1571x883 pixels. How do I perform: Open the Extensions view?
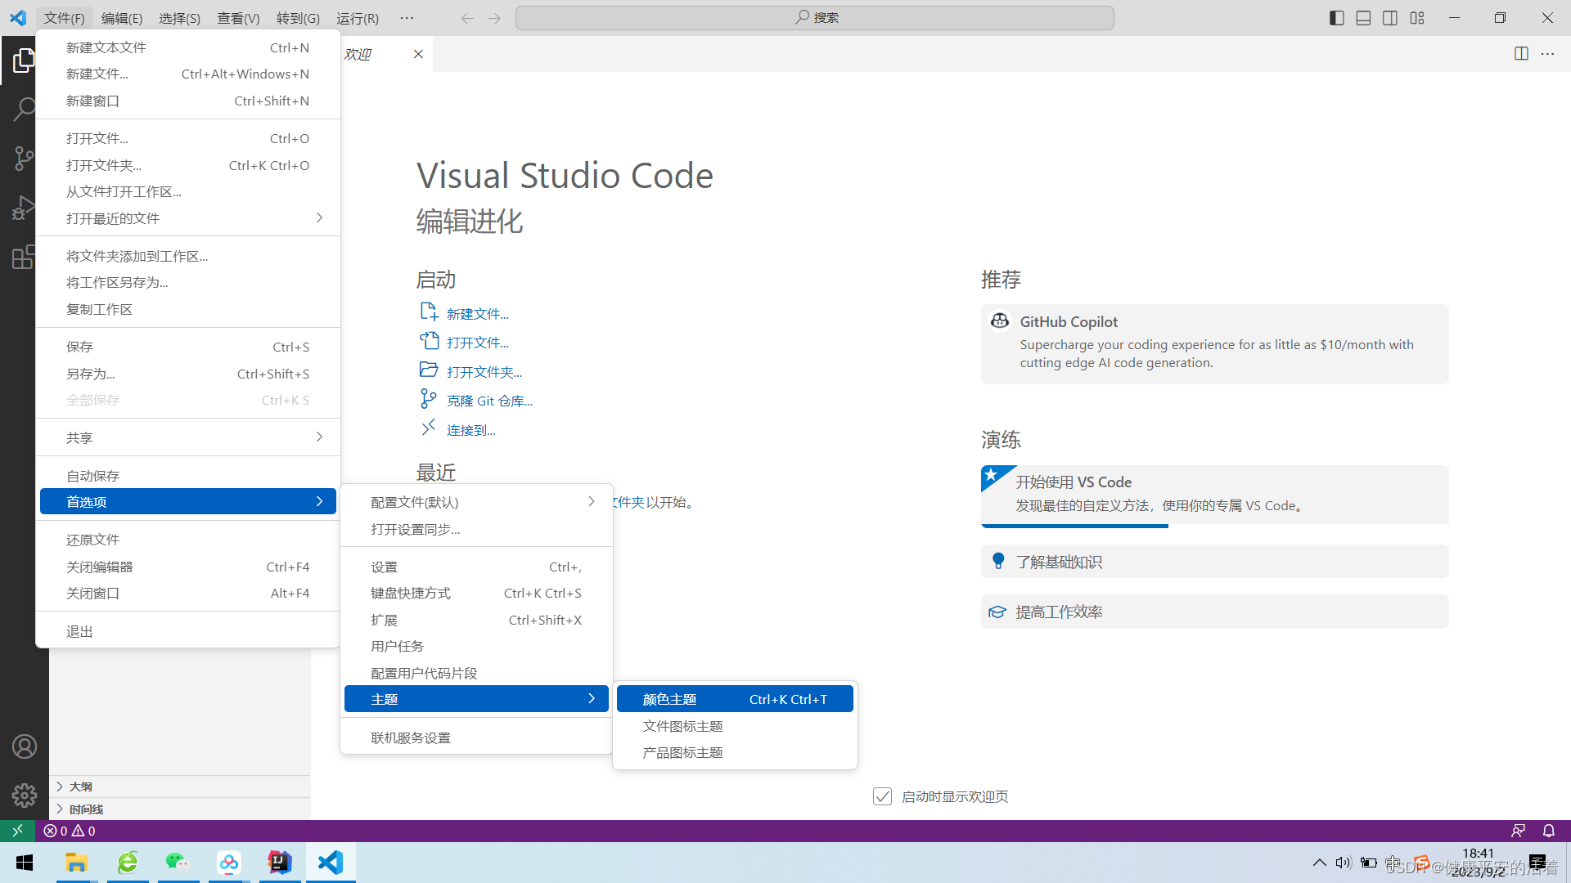[x=25, y=256]
